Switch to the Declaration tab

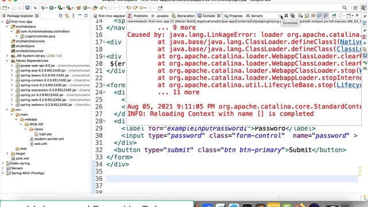point(183,16)
